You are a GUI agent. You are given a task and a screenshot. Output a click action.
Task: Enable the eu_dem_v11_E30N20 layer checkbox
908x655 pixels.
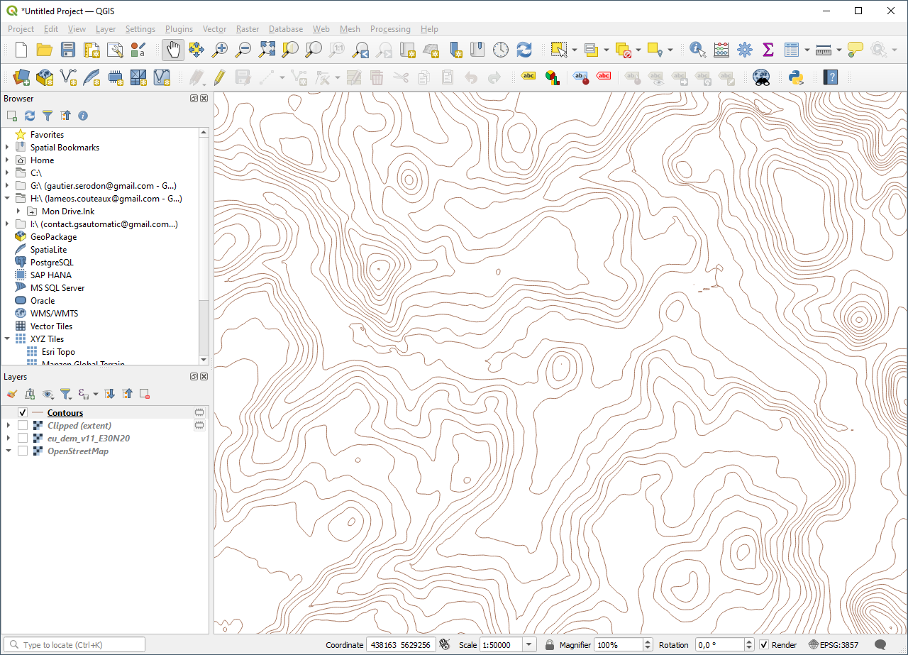pos(23,439)
